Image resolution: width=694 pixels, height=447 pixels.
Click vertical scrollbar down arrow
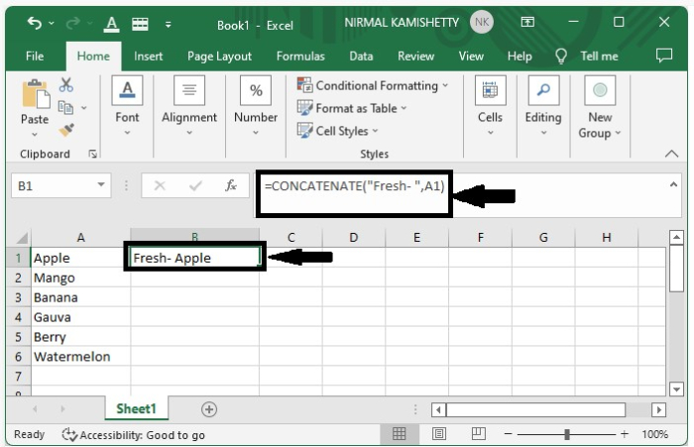[676, 390]
